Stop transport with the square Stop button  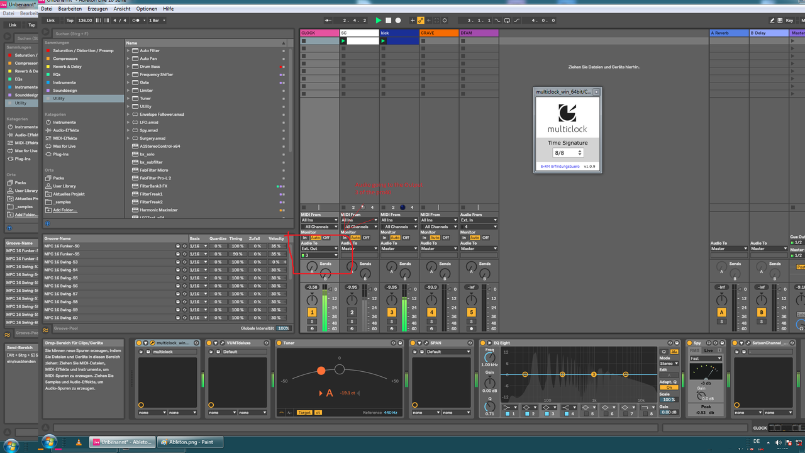pos(388,20)
